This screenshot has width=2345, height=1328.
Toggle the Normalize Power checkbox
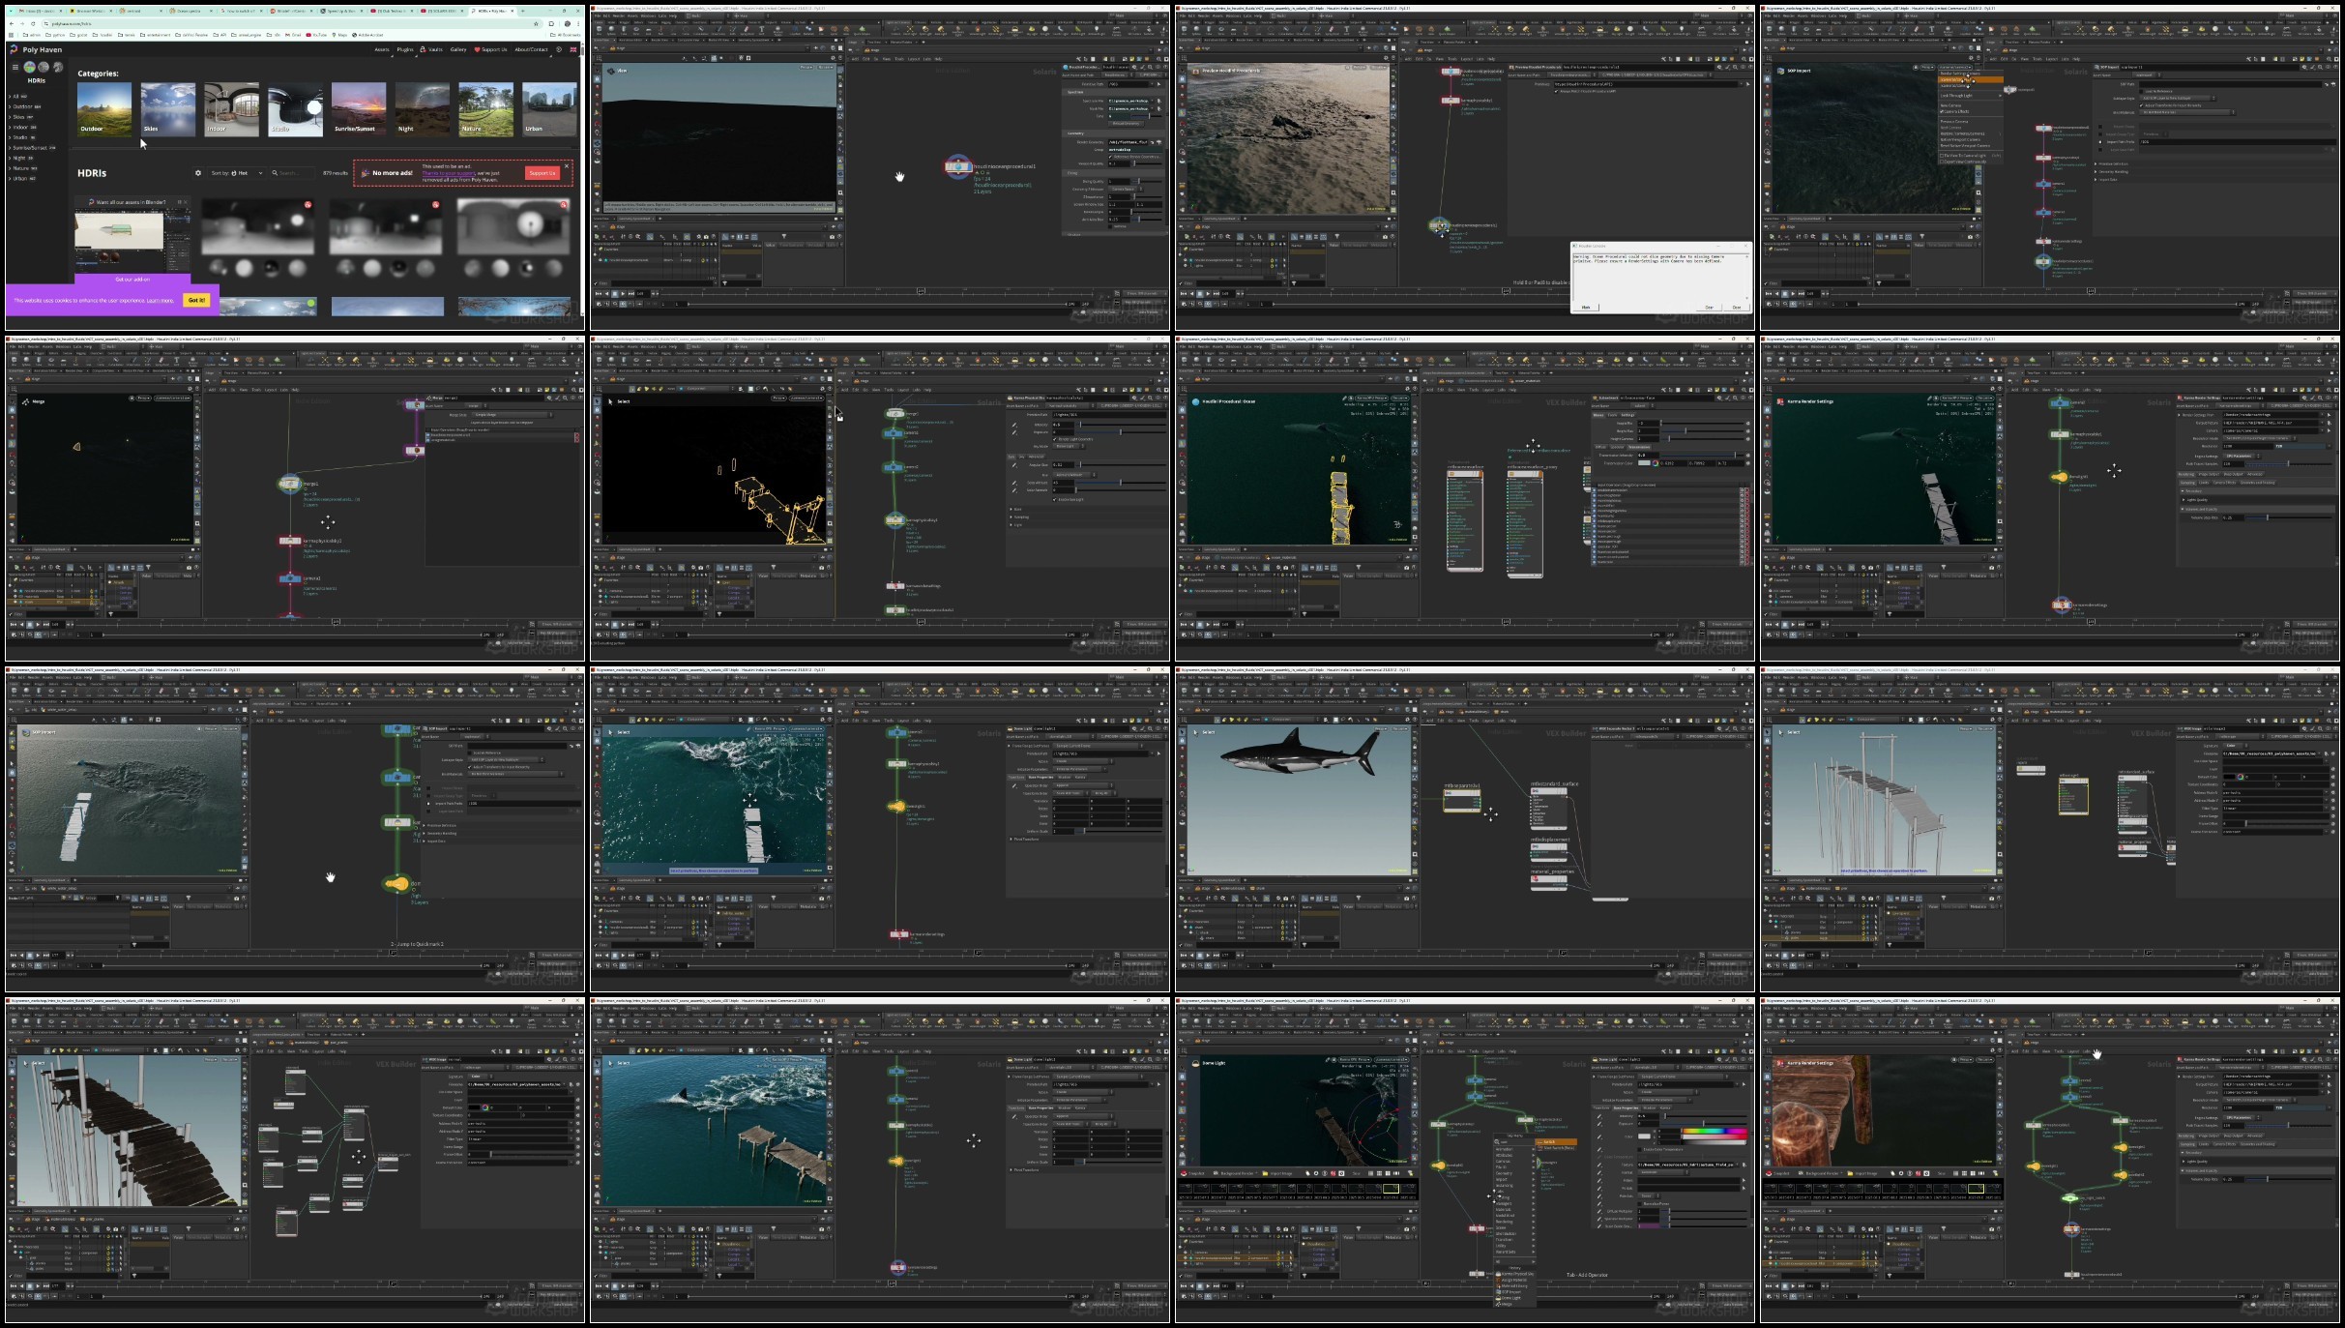click(1639, 1204)
